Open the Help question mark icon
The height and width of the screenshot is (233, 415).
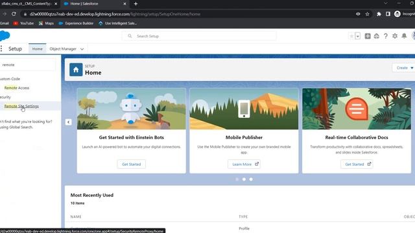[x=386, y=36]
